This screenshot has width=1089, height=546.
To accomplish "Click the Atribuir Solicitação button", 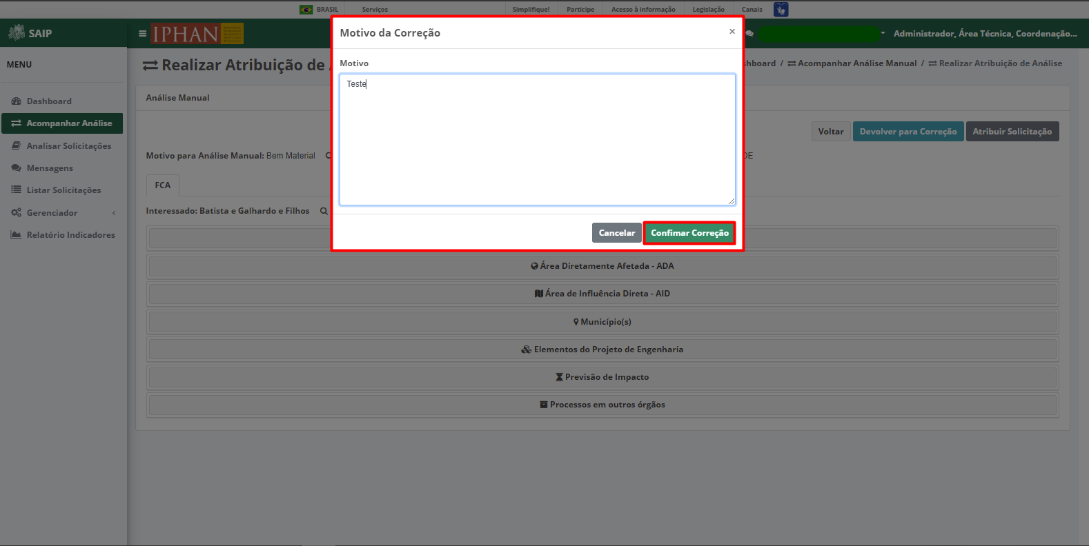I will 1012,132.
